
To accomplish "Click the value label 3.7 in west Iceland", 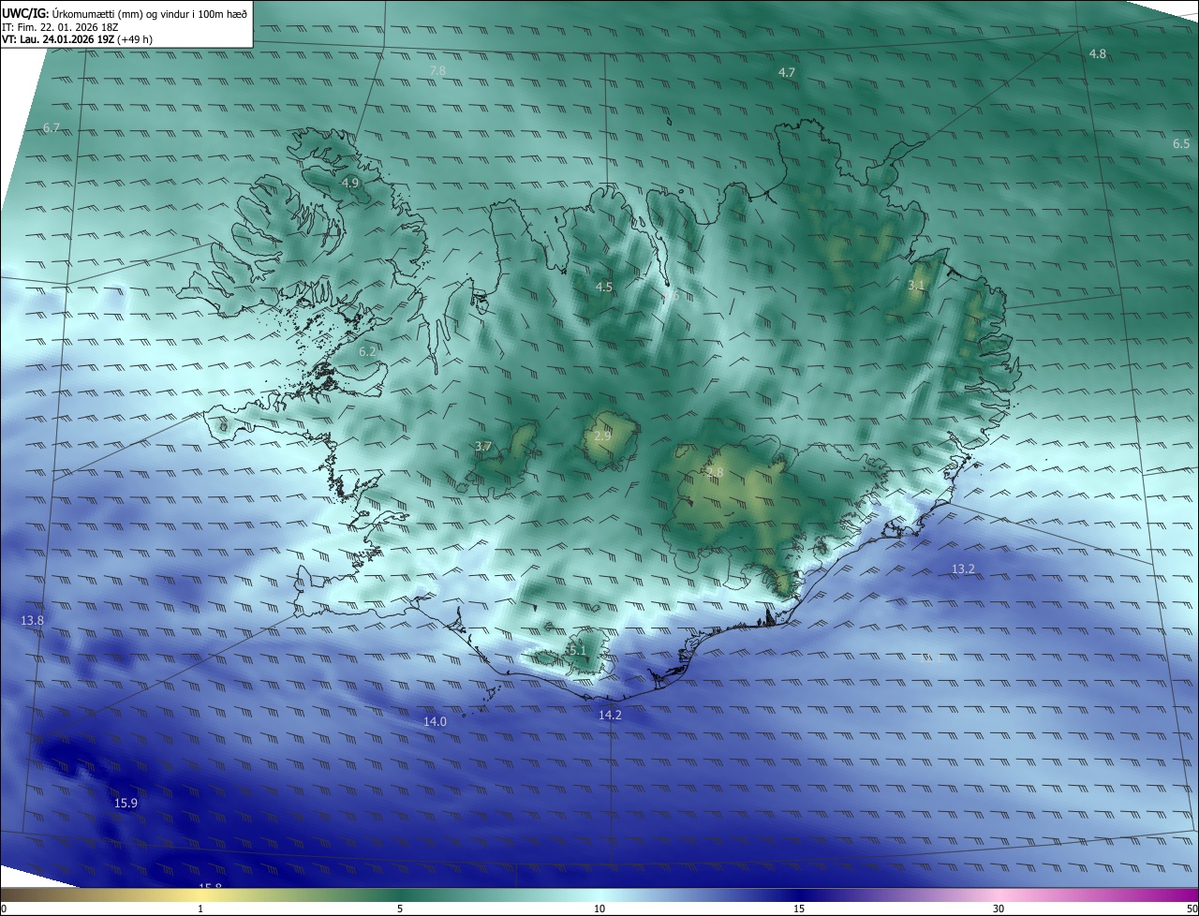I will tap(483, 447).
